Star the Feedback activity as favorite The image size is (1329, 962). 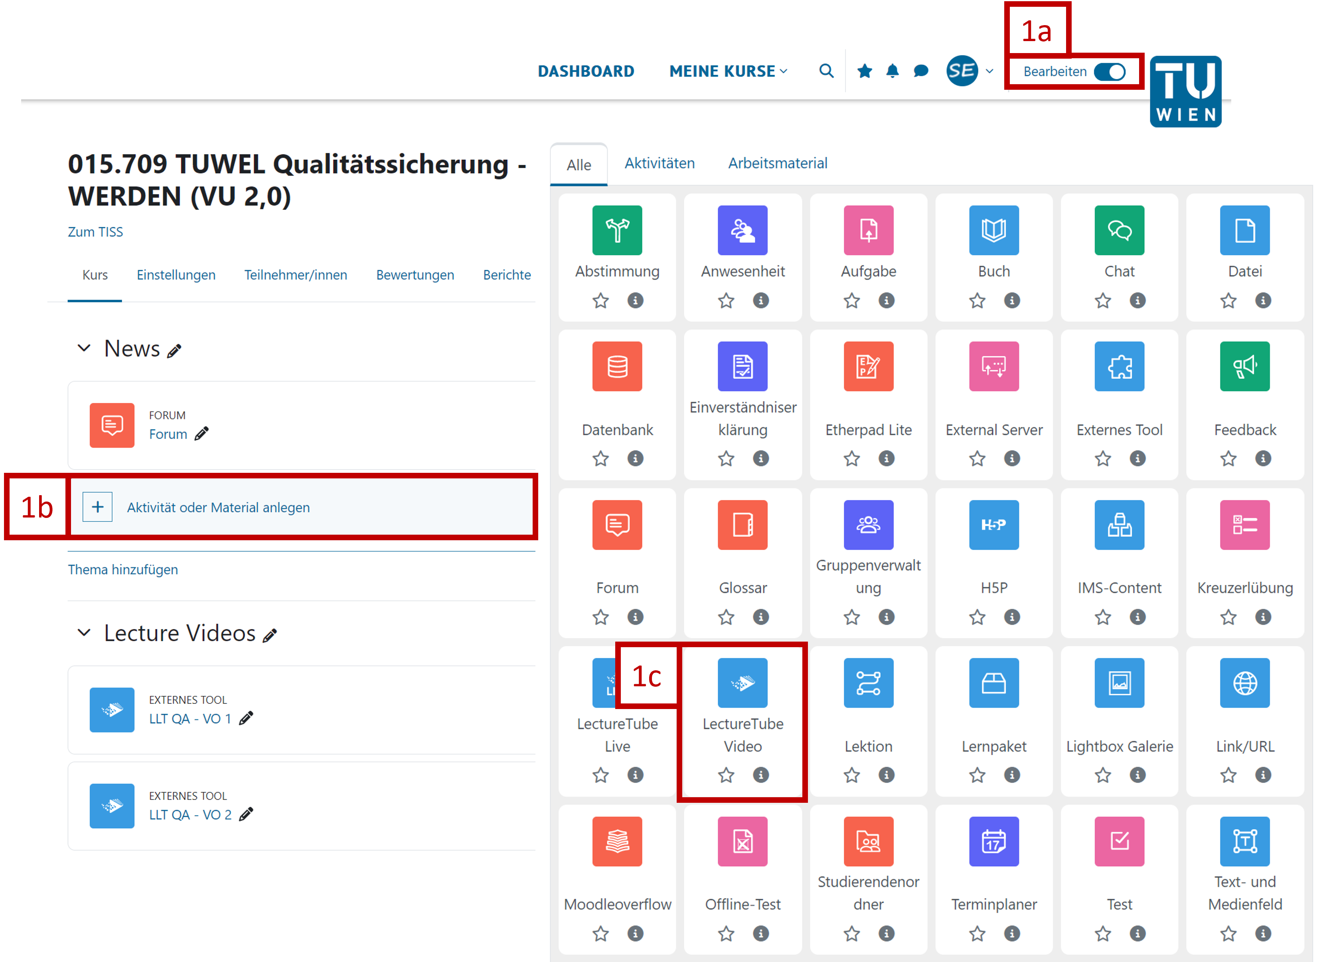(x=1228, y=459)
